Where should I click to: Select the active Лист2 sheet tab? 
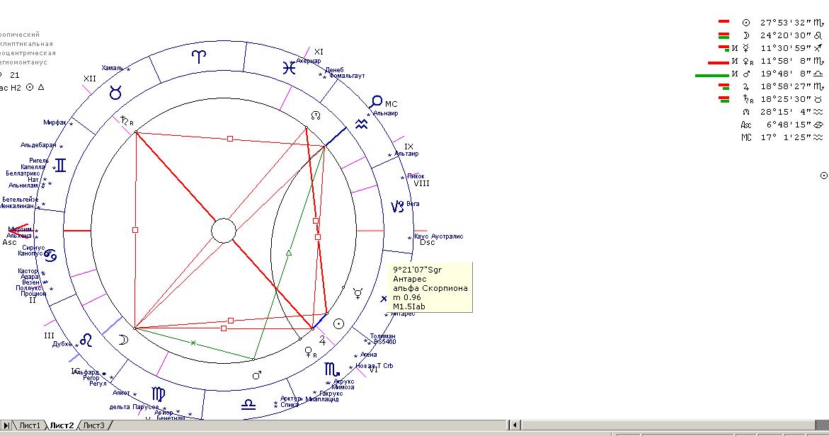point(62,425)
